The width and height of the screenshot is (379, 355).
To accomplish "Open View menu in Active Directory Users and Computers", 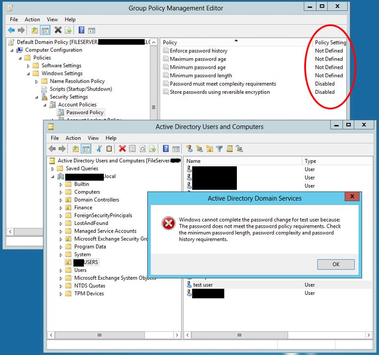I will click(x=93, y=138).
